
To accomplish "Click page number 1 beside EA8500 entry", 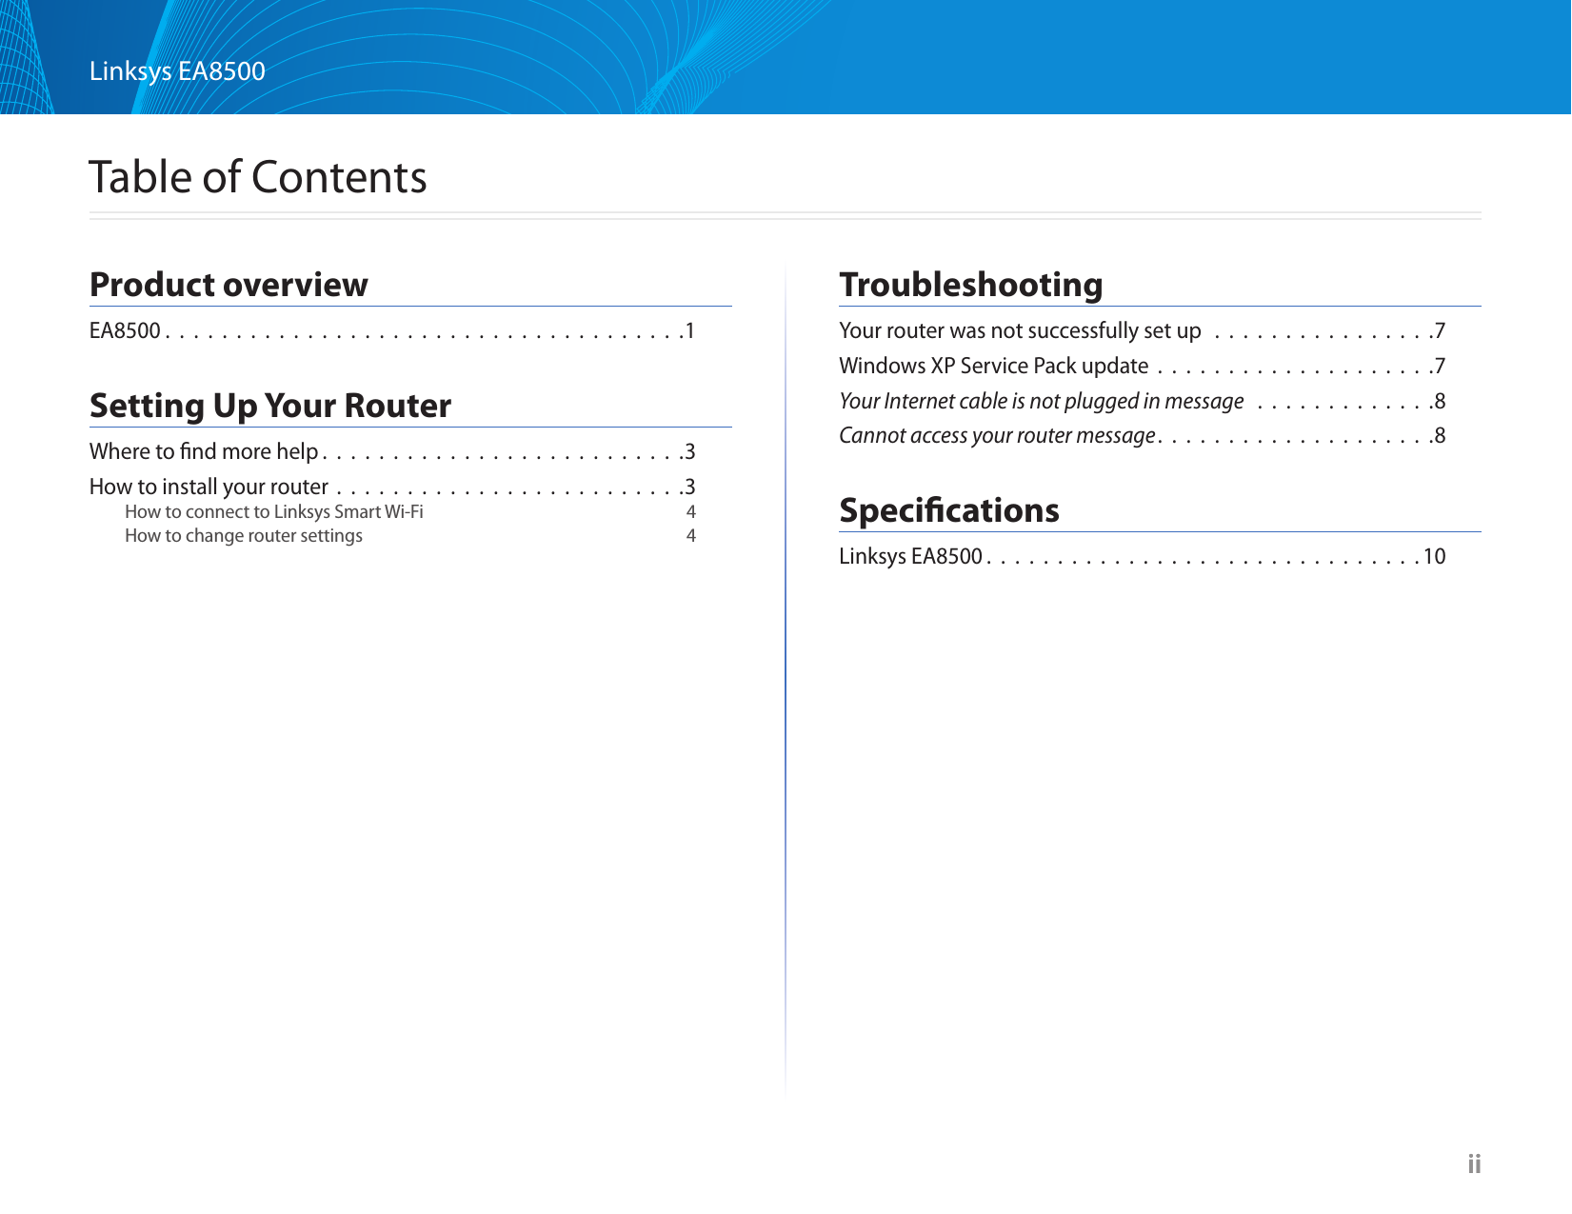I will (x=690, y=330).
